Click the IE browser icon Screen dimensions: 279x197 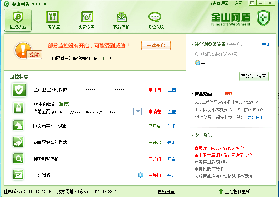click(198, 62)
